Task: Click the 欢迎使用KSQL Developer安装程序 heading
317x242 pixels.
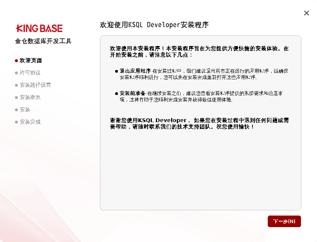Action: tap(154, 25)
